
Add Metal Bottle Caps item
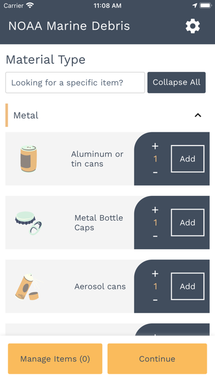[x=188, y=222]
